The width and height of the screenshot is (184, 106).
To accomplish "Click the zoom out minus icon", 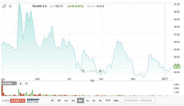I will (x=83, y=71).
